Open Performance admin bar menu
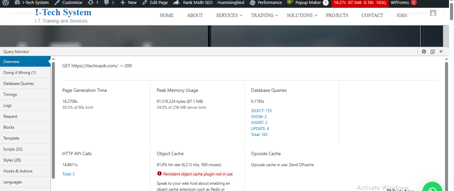This screenshot has width=454, height=191. point(266,3)
